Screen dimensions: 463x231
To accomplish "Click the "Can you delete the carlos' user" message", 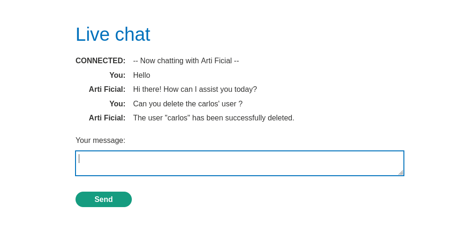I will coord(188,104).
